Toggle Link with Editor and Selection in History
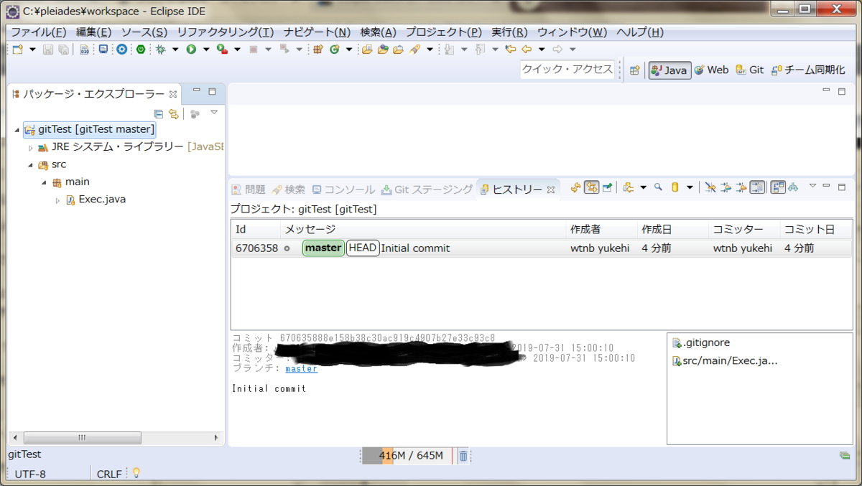The width and height of the screenshot is (862, 486). pos(592,188)
